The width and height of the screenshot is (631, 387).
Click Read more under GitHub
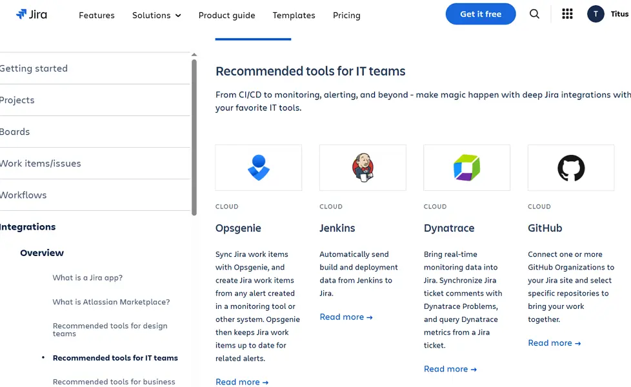tap(554, 342)
